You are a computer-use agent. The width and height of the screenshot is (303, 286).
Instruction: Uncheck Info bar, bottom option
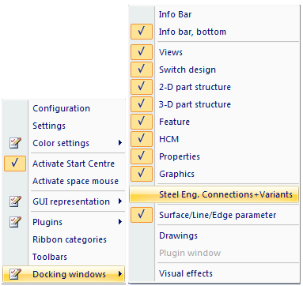point(142,32)
